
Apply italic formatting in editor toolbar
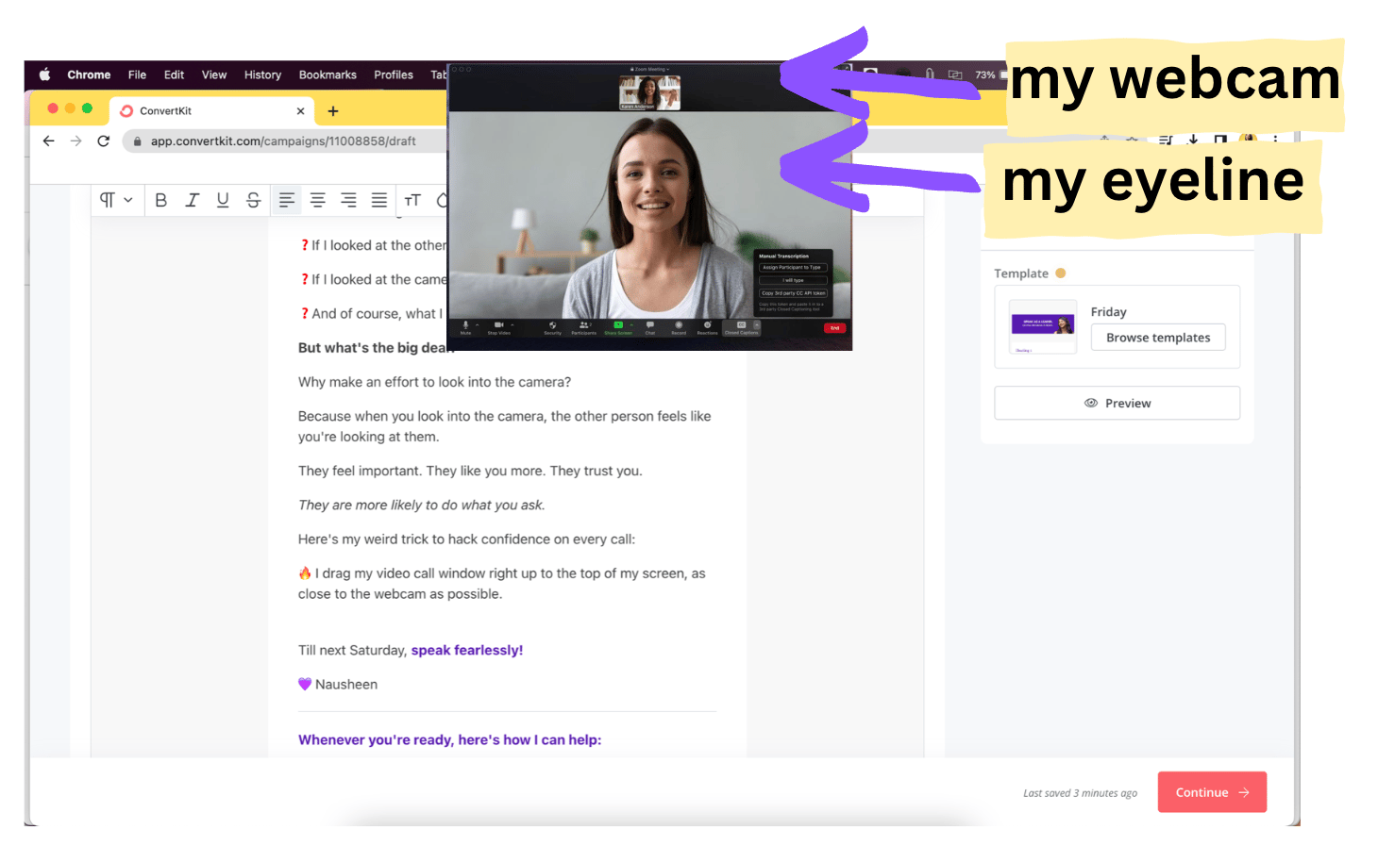pyautogui.click(x=193, y=200)
